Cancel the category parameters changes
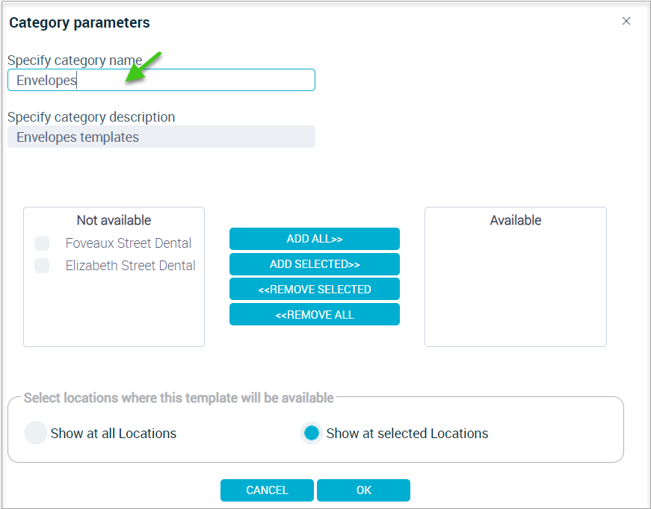 [267, 490]
